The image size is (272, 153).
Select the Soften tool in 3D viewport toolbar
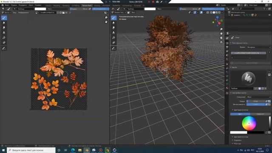[x=114, y=23]
